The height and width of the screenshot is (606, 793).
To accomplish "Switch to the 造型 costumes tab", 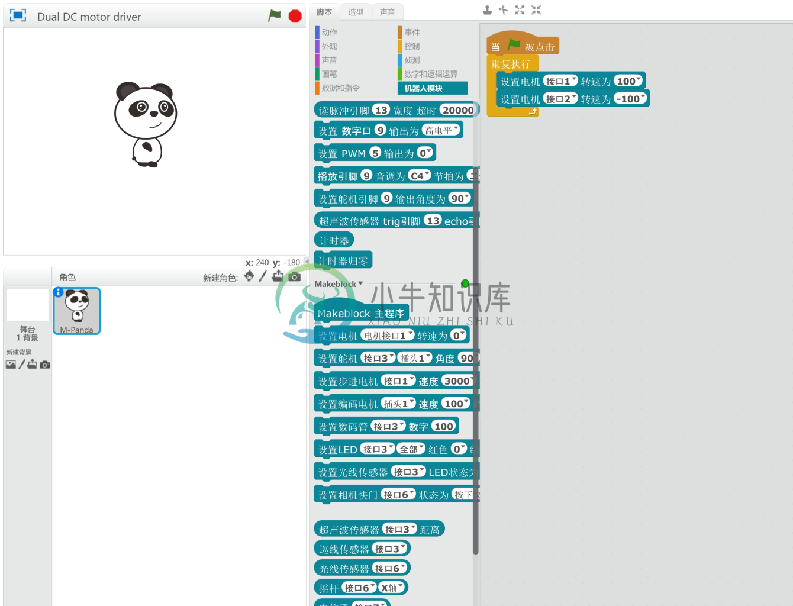I will (356, 12).
